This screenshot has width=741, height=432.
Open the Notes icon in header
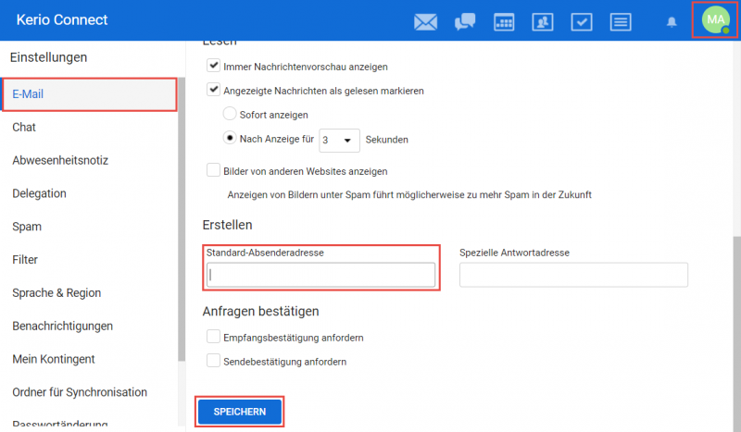621,21
